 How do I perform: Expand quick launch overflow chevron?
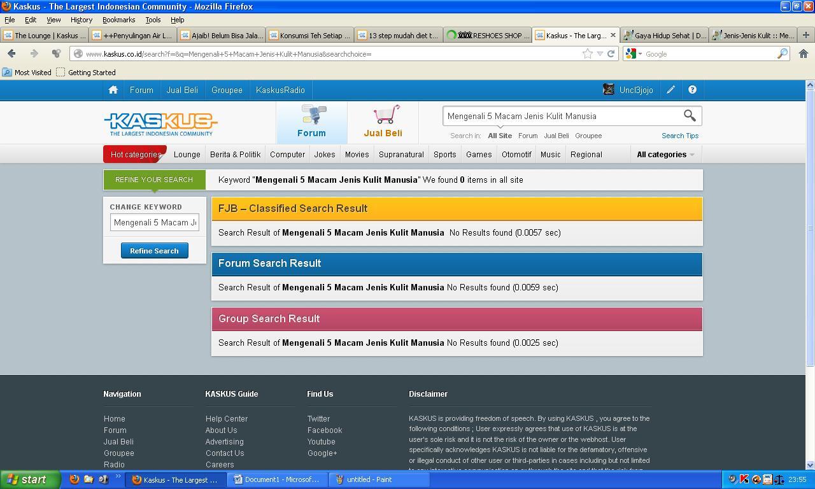click(118, 476)
